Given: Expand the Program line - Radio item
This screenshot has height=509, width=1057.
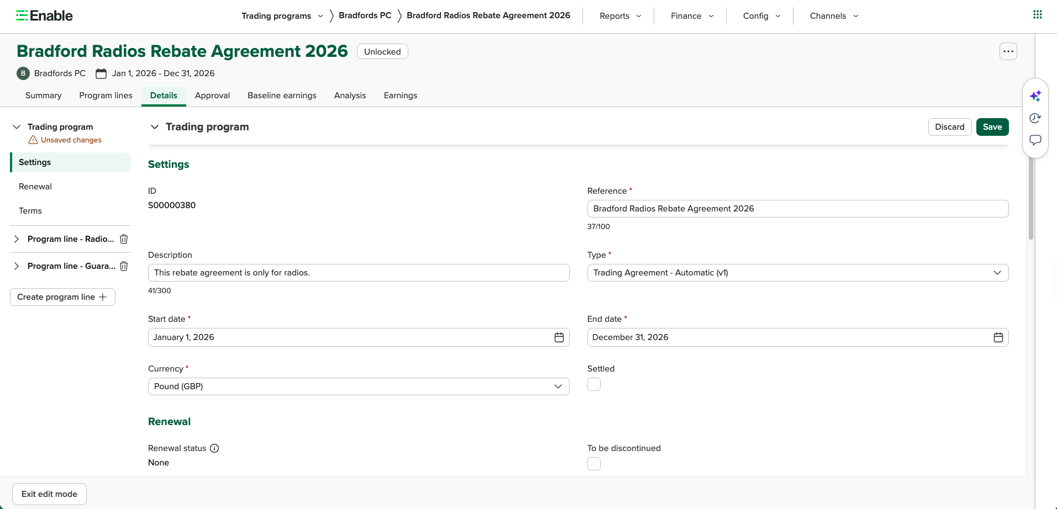Looking at the screenshot, I should point(17,239).
